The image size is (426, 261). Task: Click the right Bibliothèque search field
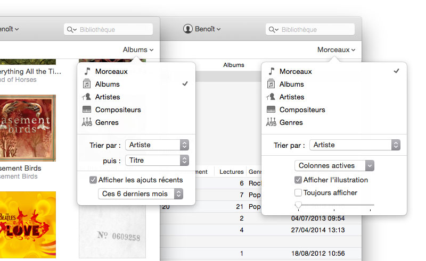click(x=310, y=29)
